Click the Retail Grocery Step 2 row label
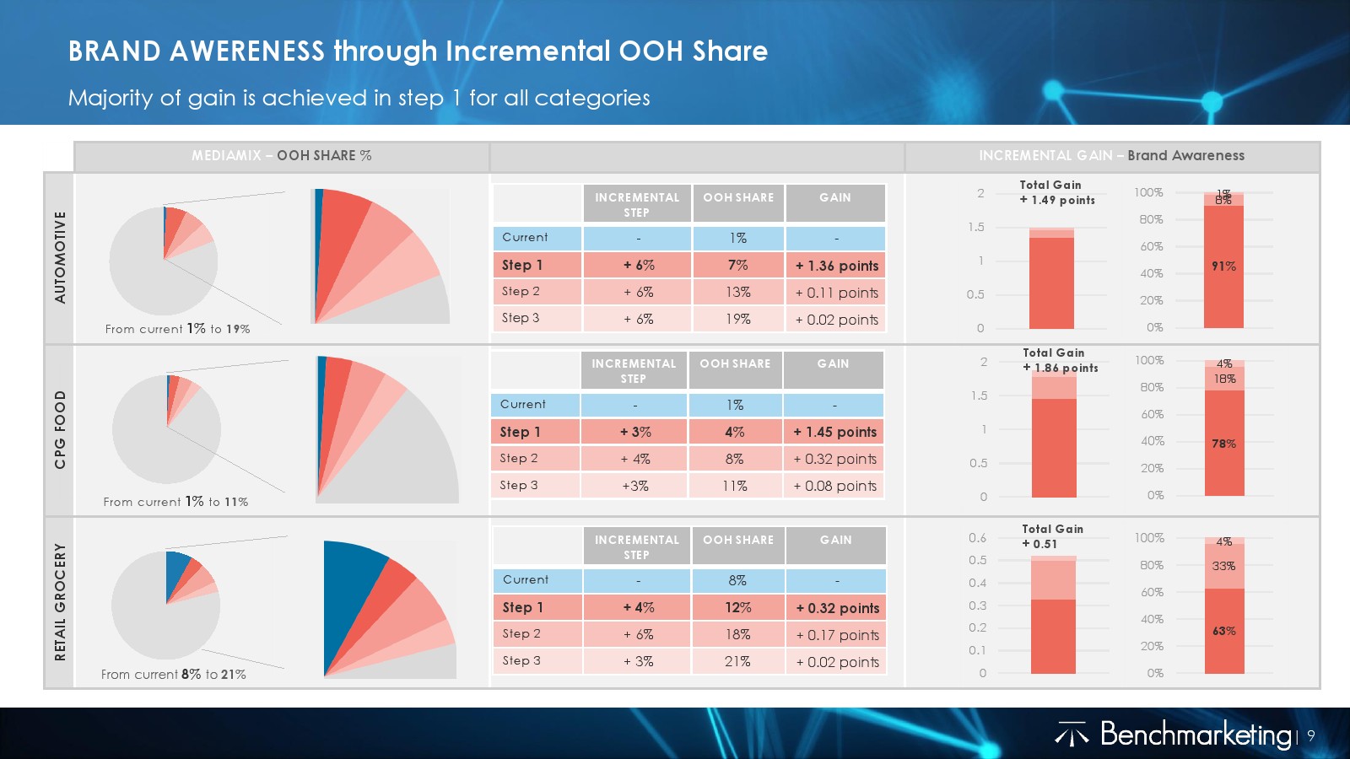The width and height of the screenshot is (1350, 759). (x=521, y=634)
